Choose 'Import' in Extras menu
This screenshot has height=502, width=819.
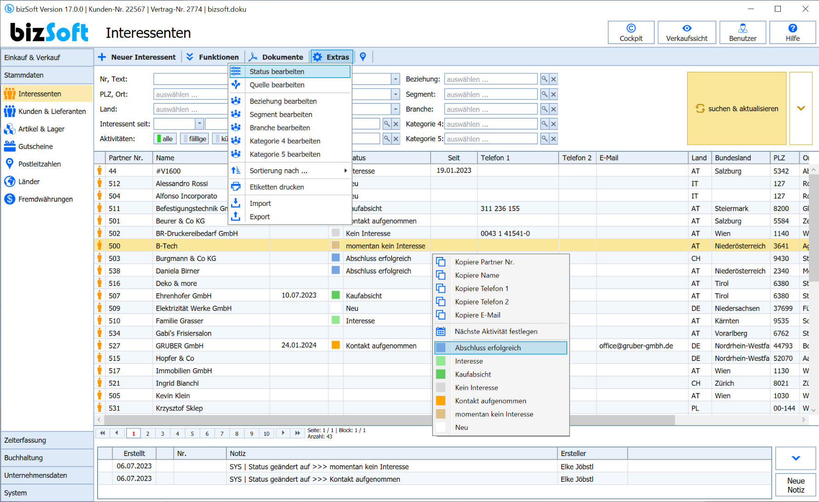click(290, 204)
